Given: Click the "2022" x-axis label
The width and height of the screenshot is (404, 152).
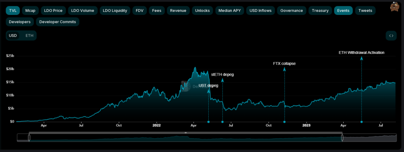Looking at the screenshot, I should [156, 126].
